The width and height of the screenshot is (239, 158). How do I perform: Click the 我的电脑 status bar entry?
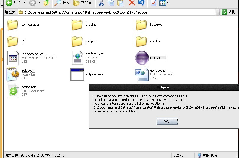point(207,155)
